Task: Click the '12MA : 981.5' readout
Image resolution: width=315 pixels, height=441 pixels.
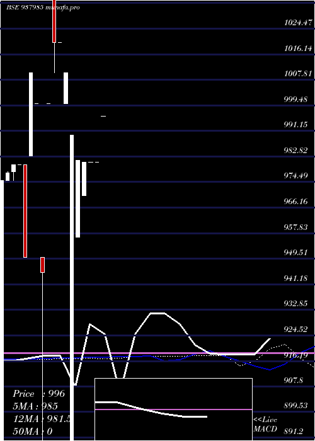Action: [x=42, y=419]
